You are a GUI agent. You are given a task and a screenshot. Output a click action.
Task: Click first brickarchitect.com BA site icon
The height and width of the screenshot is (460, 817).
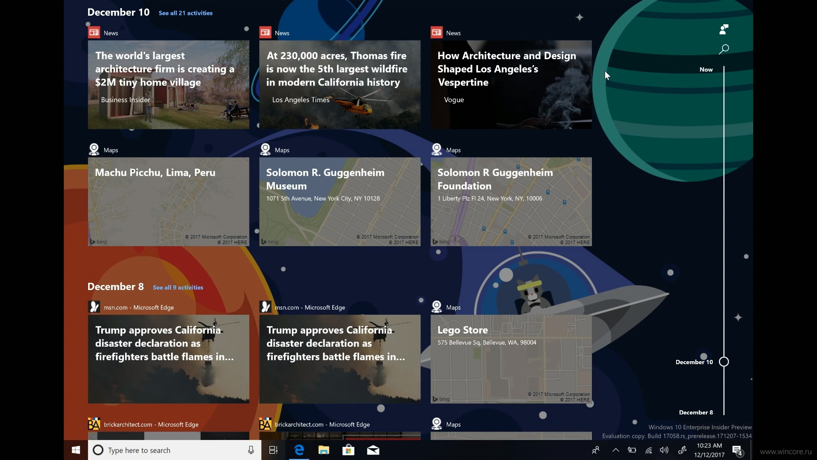click(94, 424)
